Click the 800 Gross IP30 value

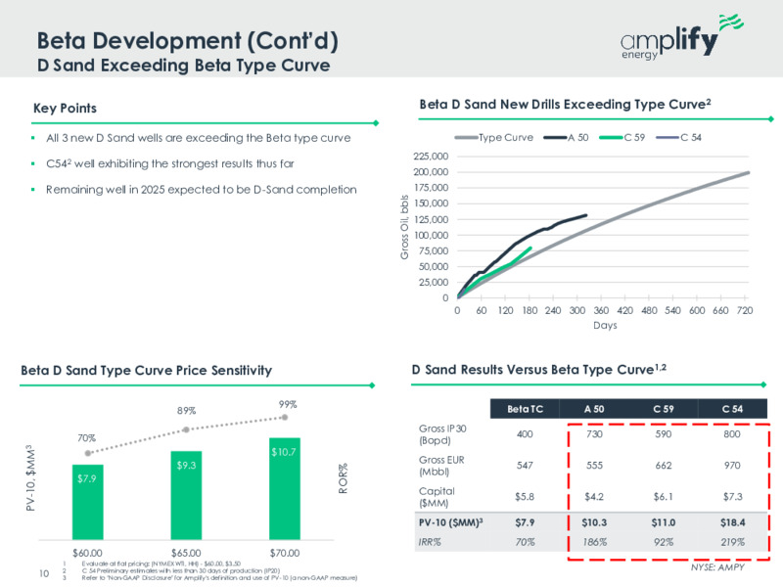(x=732, y=434)
